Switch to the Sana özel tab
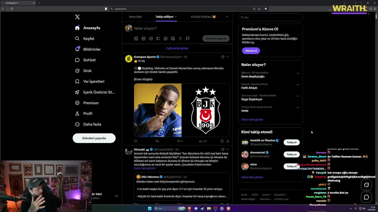Screen dimensions: 378x212 coord(135,17)
